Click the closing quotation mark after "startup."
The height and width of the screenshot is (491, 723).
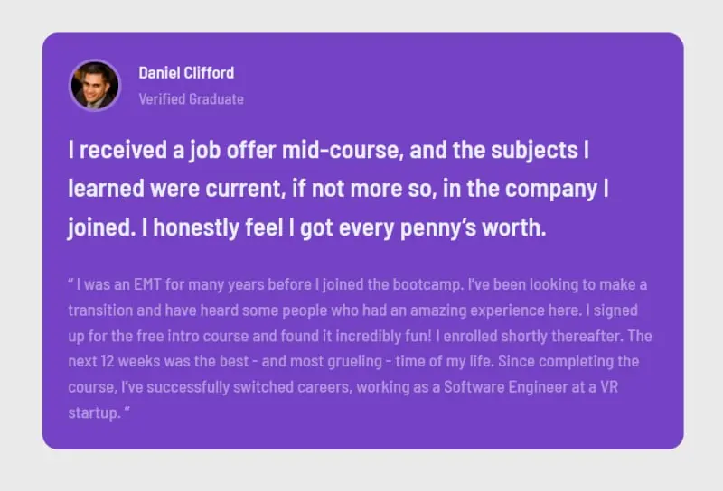coord(127,412)
